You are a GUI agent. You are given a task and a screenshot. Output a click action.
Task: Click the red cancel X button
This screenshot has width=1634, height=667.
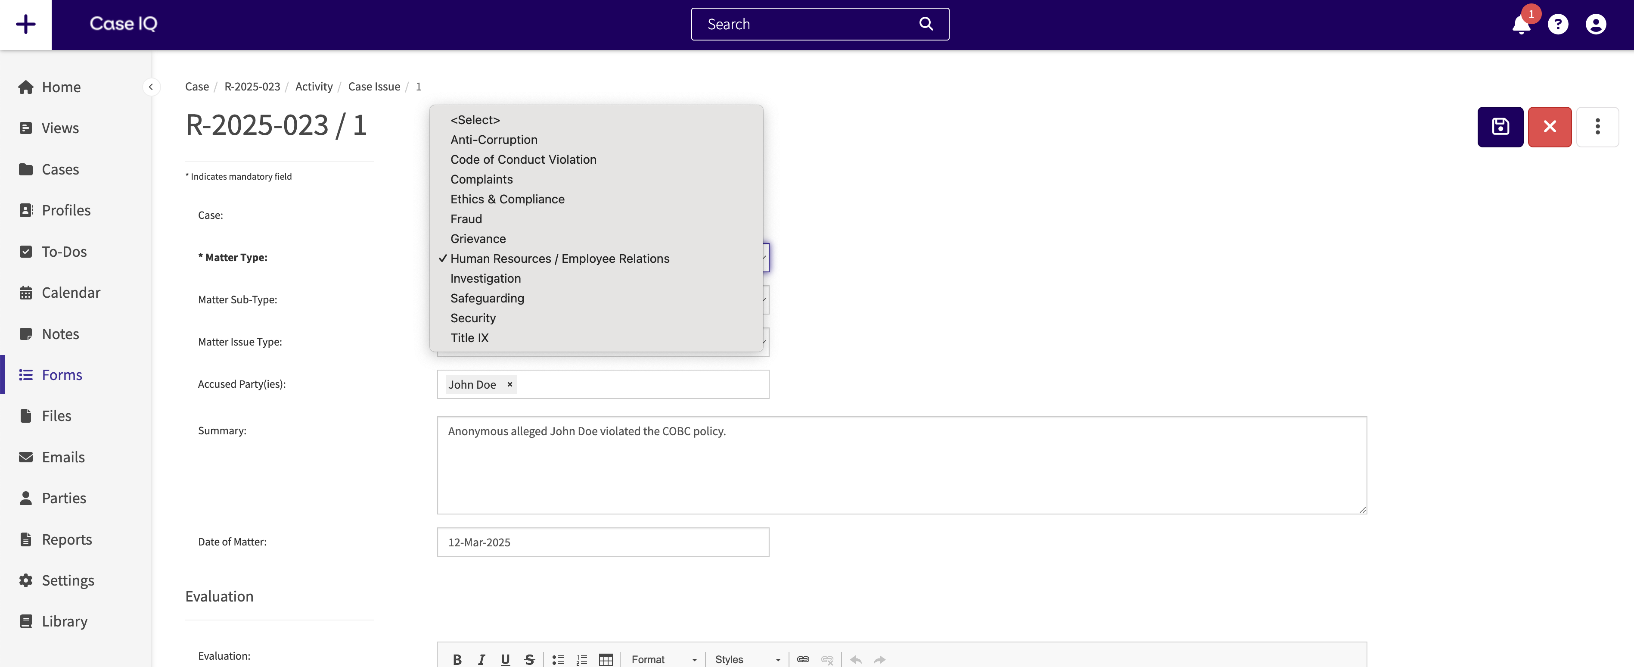point(1549,126)
